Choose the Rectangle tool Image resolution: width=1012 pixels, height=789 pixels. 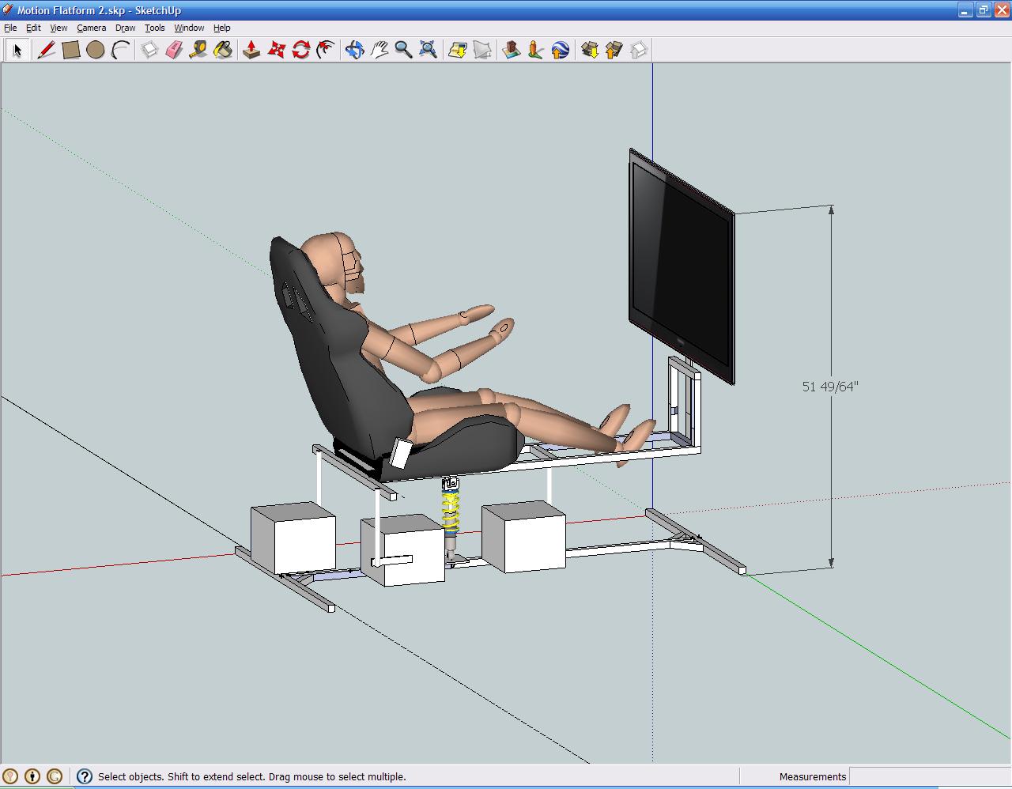coord(71,50)
